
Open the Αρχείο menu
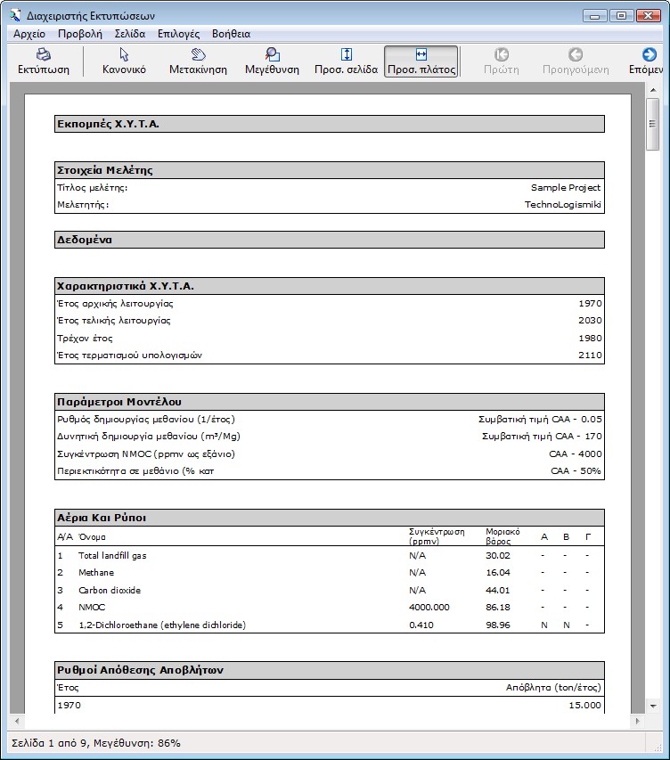[29, 34]
